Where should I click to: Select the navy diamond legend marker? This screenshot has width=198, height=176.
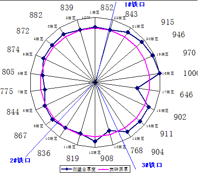pyautogui.click(x=67, y=169)
